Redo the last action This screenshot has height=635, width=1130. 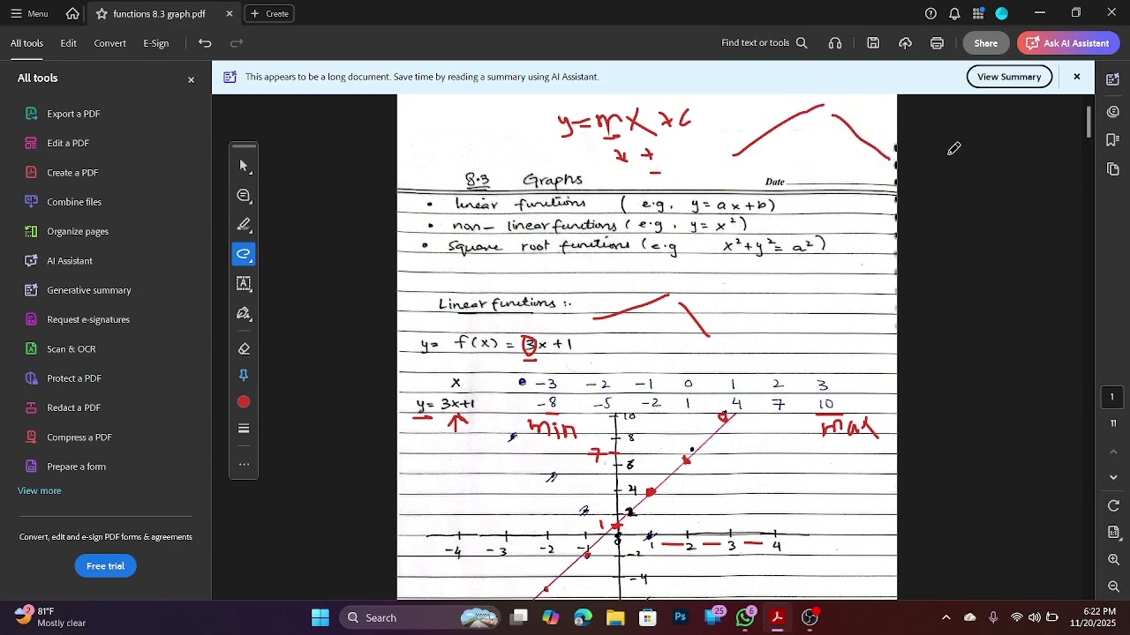[x=237, y=43]
